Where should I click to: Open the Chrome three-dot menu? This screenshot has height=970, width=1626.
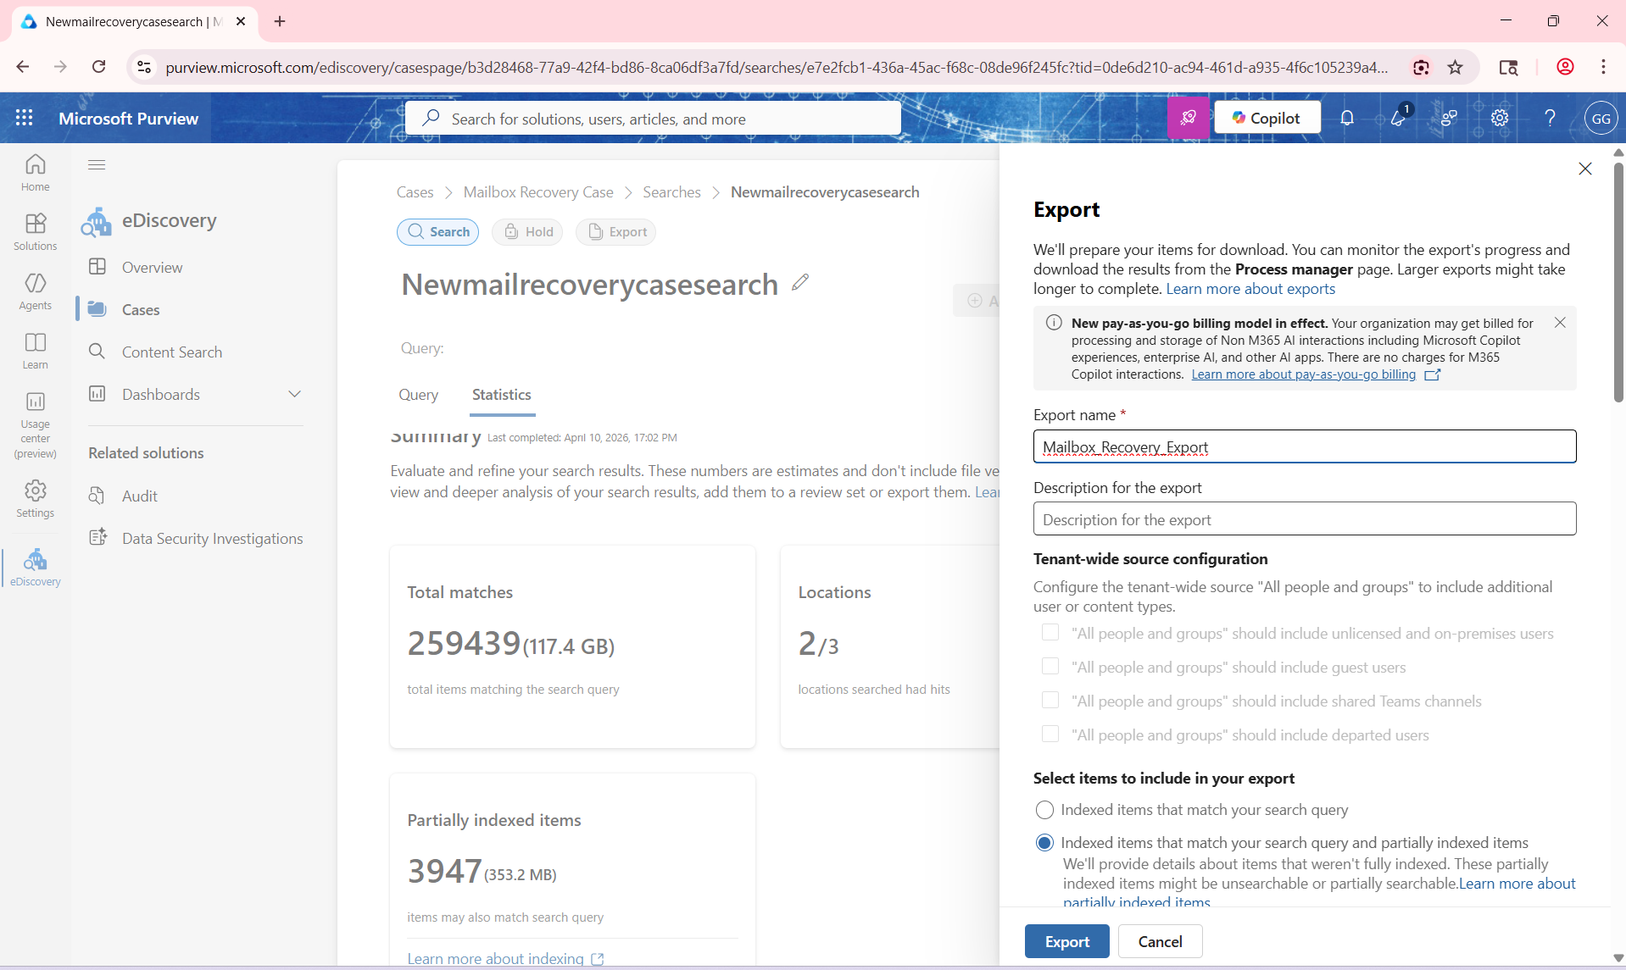[x=1603, y=67]
